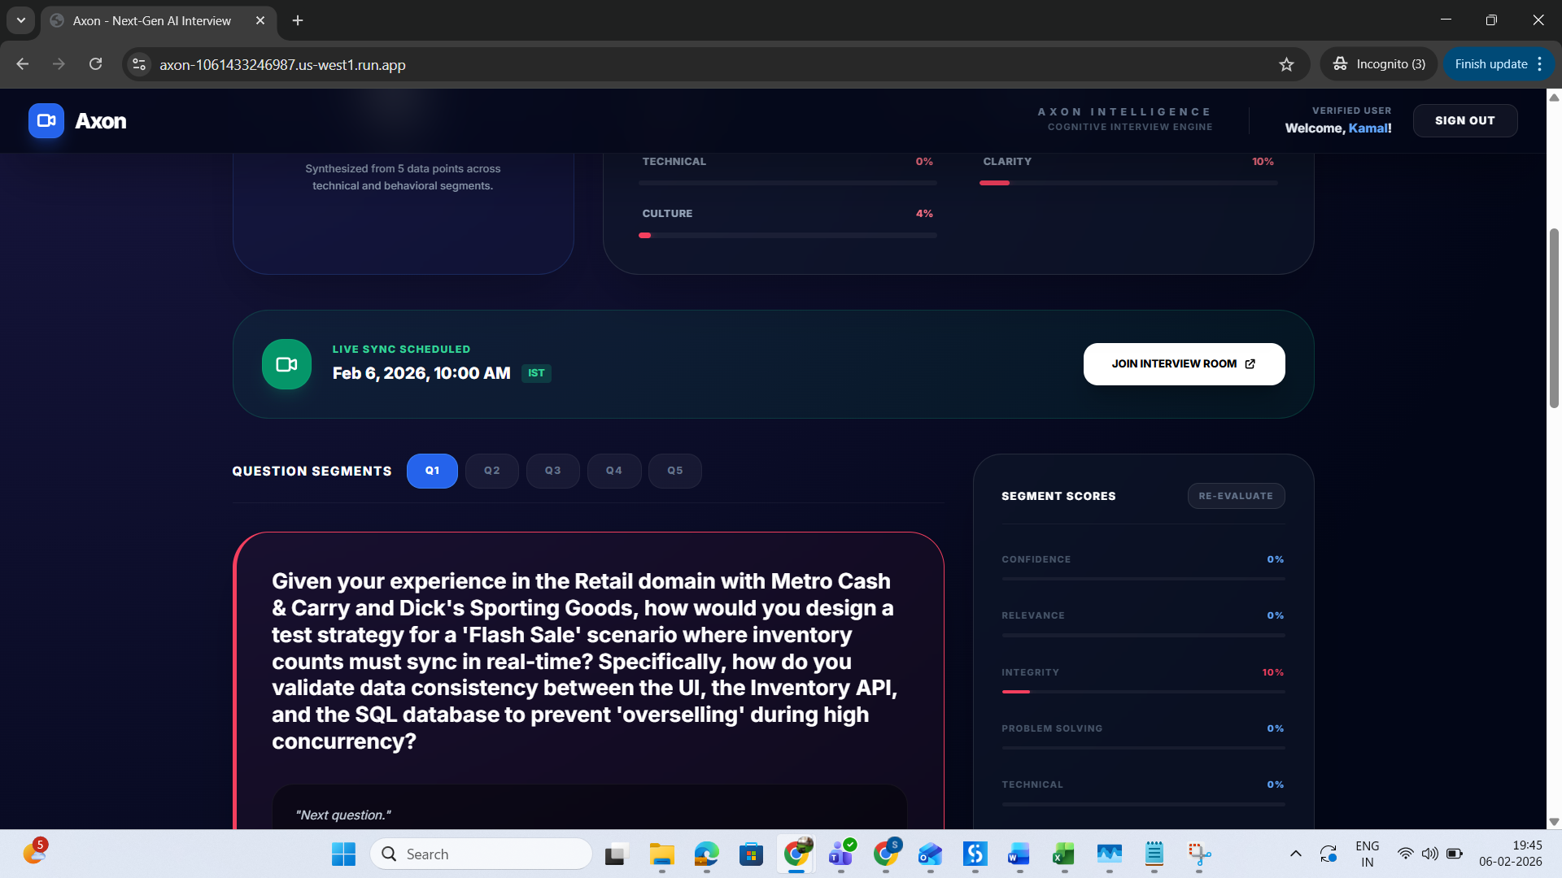Open Microsoft Teams from the taskbar
Screen dimensions: 1562x878
[x=840, y=854]
